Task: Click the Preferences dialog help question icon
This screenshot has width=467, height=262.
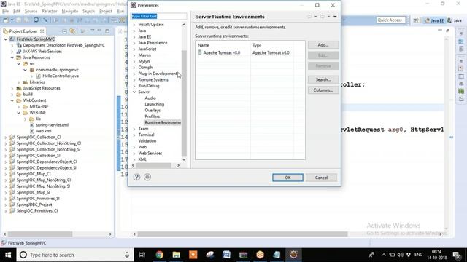Action: [x=136, y=177]
